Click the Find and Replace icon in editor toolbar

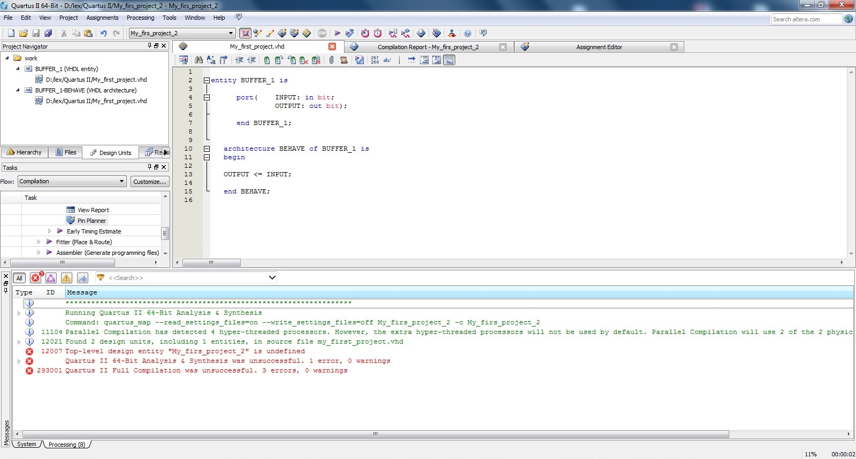211,60
